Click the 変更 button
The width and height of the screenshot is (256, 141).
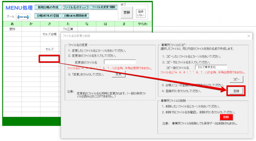click(118, 74)
